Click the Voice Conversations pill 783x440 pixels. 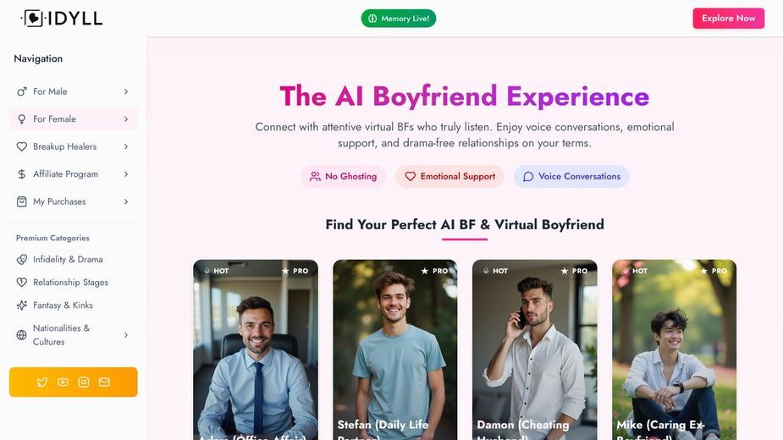(571, 176)
